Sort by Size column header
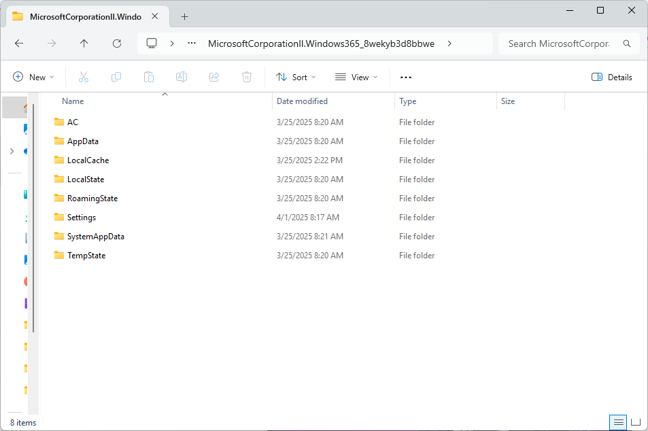 [x=508, y=101]
